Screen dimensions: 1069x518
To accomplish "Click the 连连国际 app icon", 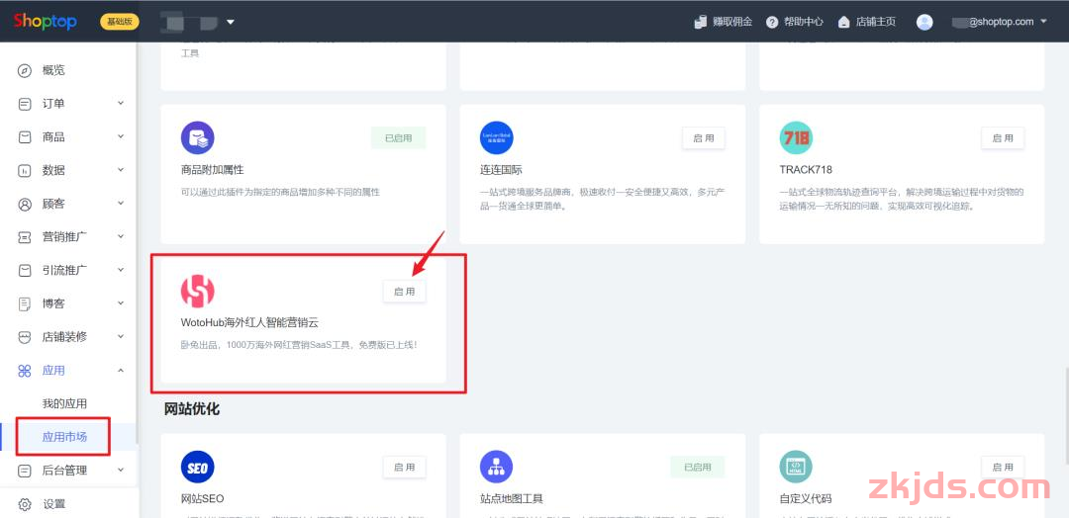I will click(x=496, y=138).
